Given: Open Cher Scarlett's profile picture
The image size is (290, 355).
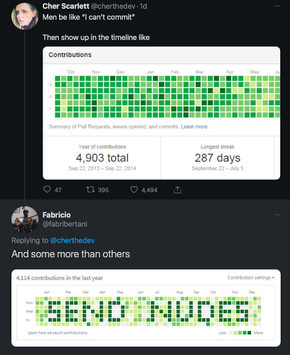Looking at the screenshot, I should coord(25,16).
